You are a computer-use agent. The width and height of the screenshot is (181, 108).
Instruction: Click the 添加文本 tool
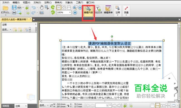pyautogui.click(x=99, y=10)
